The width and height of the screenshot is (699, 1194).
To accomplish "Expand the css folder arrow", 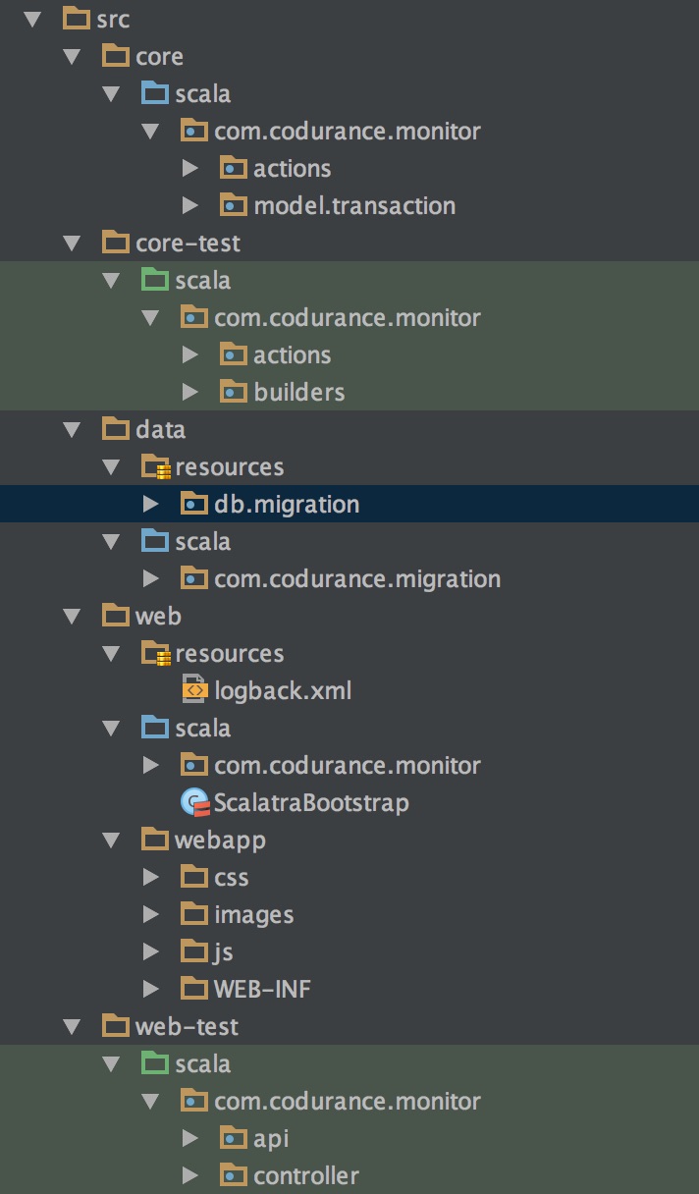I will pos(150,877).
